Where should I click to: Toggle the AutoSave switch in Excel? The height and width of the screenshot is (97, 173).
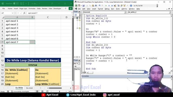pos(16,4)
